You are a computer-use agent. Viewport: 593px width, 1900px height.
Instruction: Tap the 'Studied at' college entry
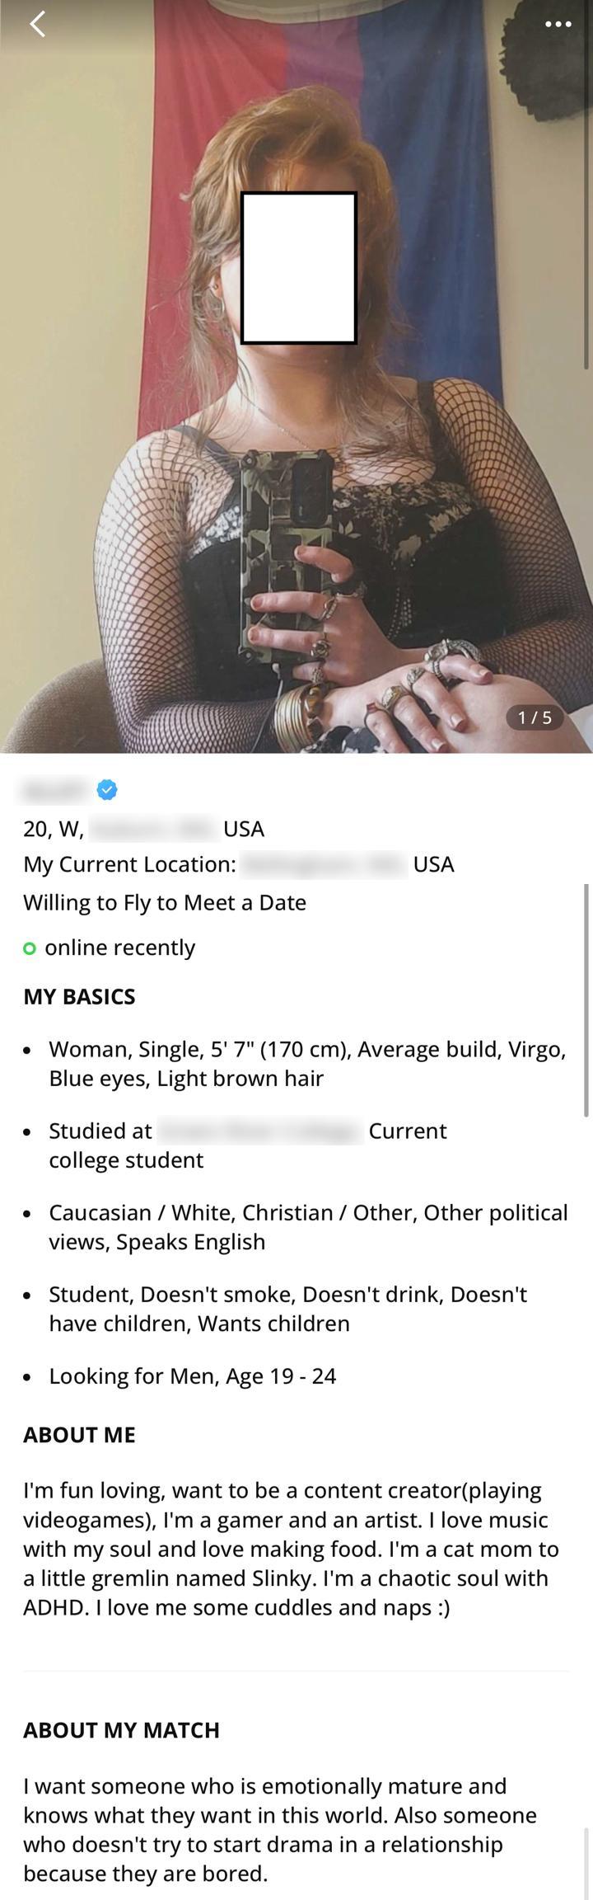(x=248, y=1145)
